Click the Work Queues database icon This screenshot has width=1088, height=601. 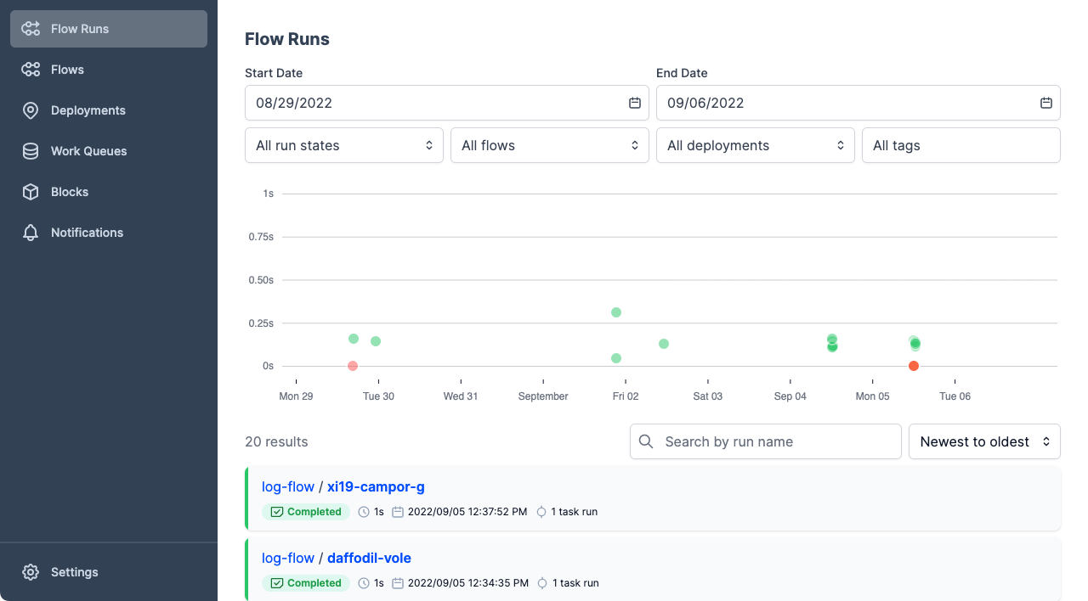point(31,151)
